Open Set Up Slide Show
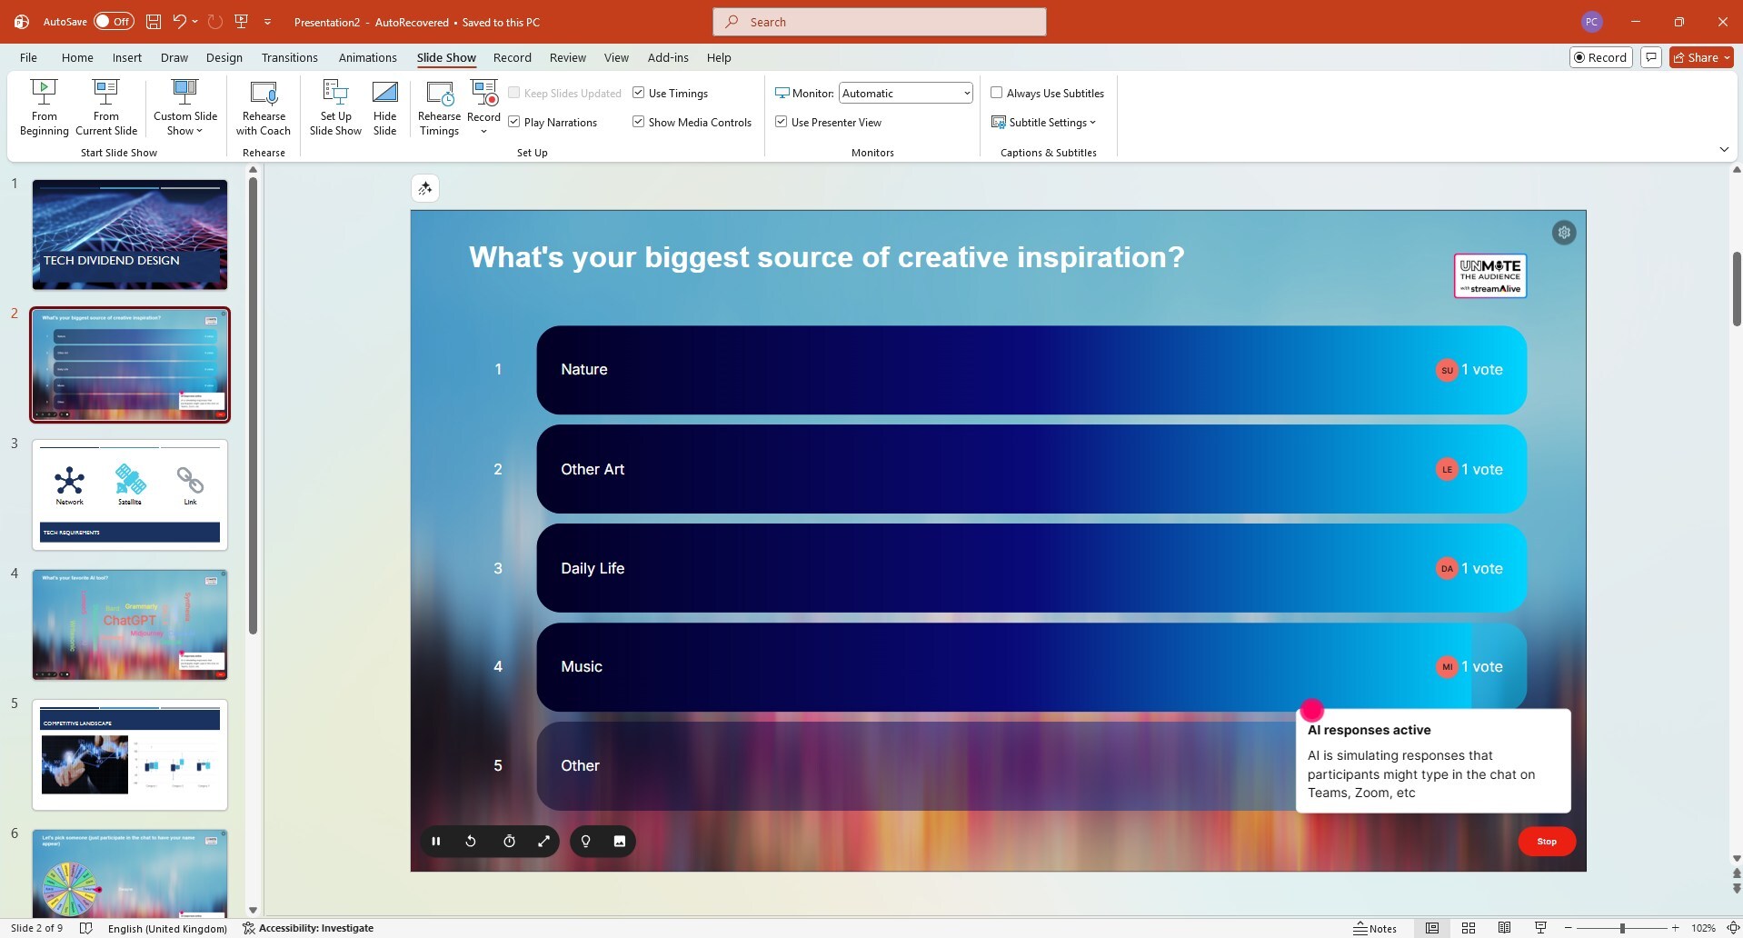 [335, 107]
